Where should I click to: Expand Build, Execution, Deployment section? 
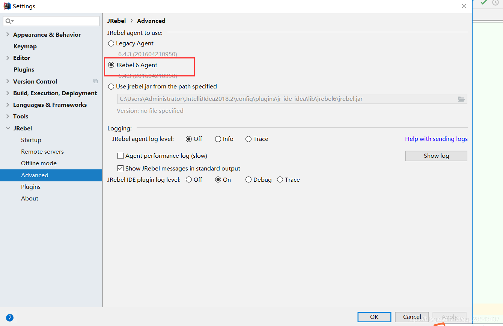coord(8,93)
